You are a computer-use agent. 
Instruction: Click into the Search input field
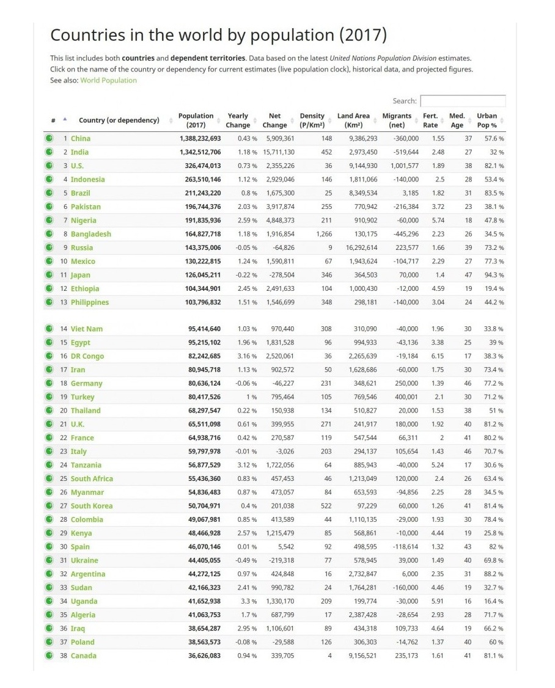click(463, 101)
